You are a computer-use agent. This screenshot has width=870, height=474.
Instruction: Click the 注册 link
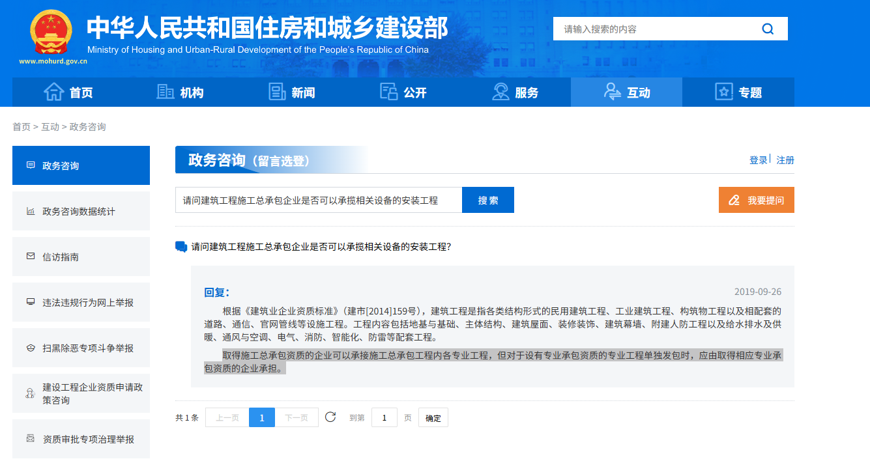click(x=785, y=160)
